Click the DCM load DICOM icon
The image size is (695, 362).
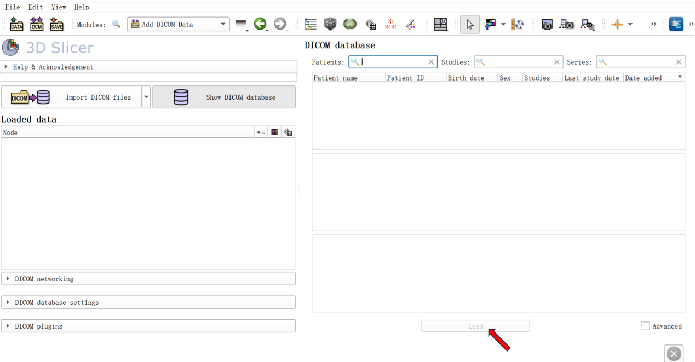coord(37,24)
